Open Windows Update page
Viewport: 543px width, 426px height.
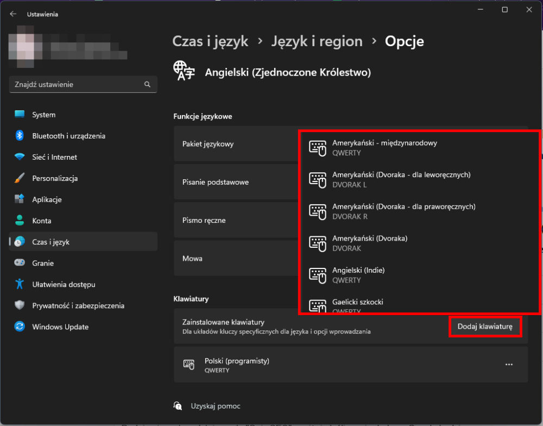60,327
